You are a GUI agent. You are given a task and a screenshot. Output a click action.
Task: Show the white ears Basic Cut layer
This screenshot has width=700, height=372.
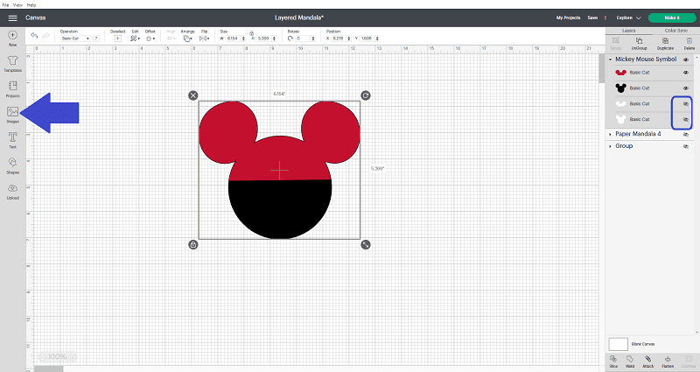click(686, 103)
